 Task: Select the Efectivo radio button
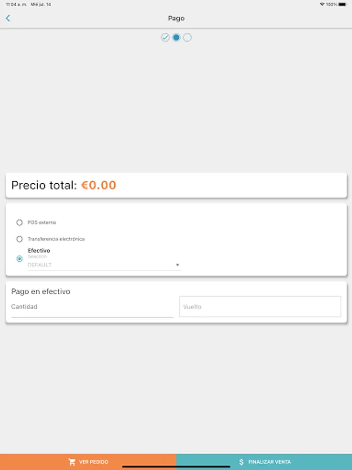pos(20,258)
